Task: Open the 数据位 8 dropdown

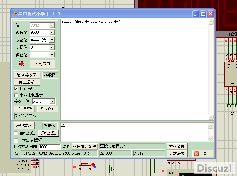Action: pyautogui.click(x=52, y=47)
